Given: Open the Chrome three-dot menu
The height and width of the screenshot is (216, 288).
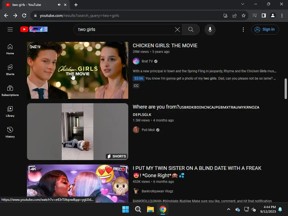Looking at the screenshot, I should click(x=282, y=16).
